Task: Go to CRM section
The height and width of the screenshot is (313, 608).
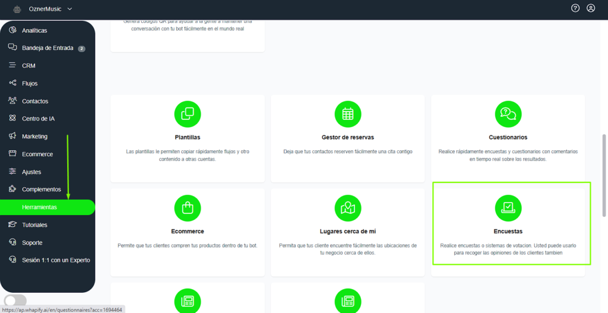Action: tap(28, 66)
